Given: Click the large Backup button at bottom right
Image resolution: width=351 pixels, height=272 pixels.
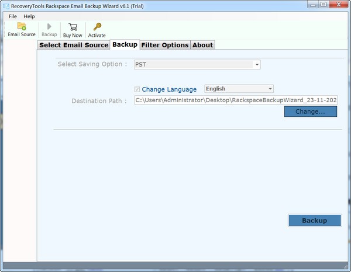Looking at the screenshot, I should coord(315,220).
